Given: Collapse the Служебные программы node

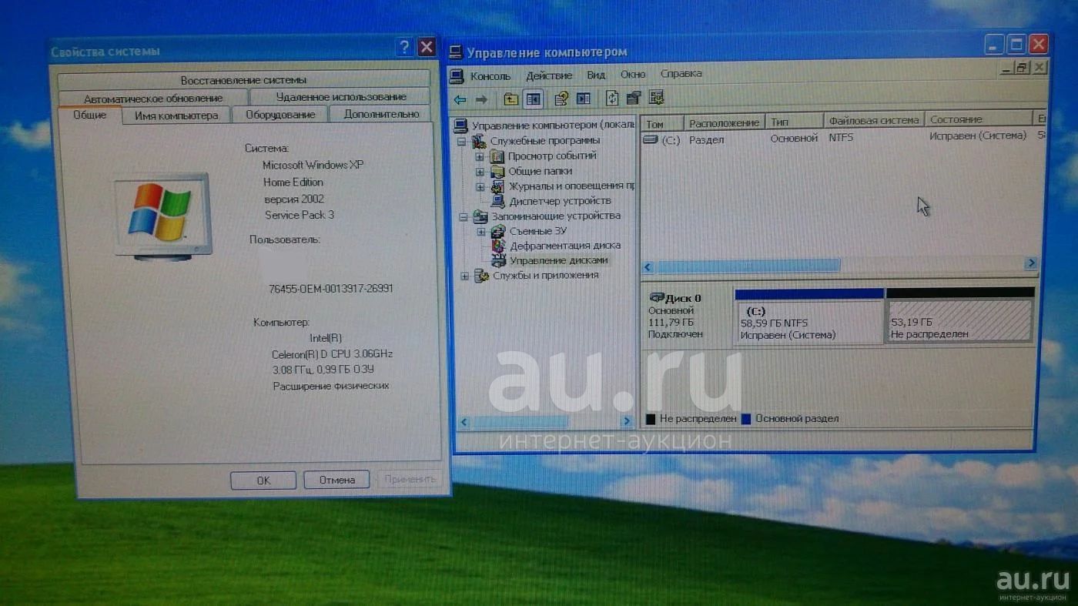Looking at the screenshot, I should (462, 142).
